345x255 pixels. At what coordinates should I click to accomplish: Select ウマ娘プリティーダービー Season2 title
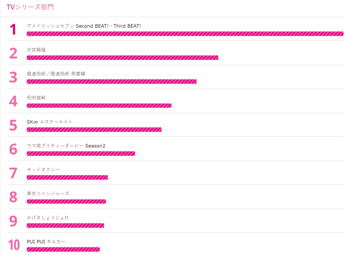66,146
